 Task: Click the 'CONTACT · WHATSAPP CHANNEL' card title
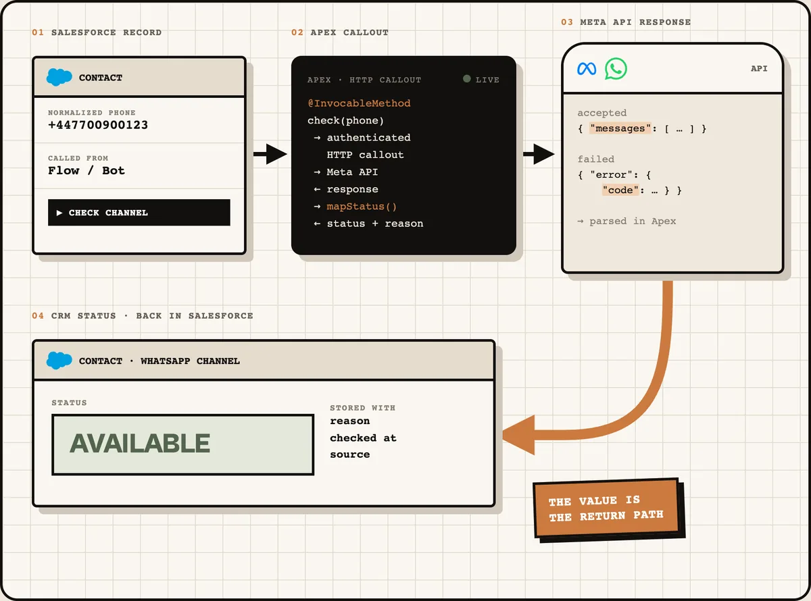click(159, 361)
